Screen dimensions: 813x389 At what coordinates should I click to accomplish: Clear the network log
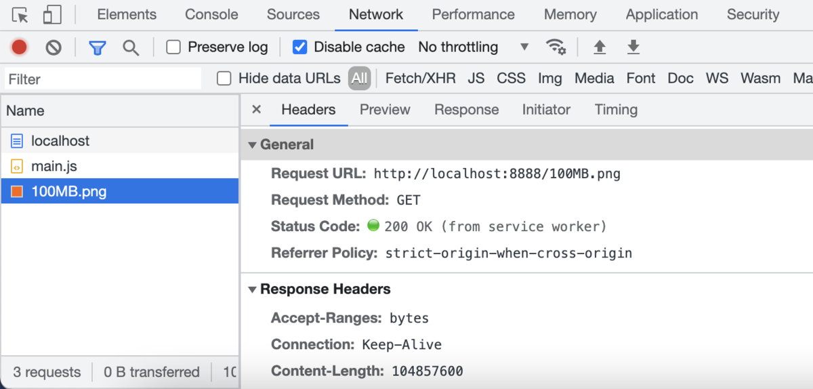54,47
